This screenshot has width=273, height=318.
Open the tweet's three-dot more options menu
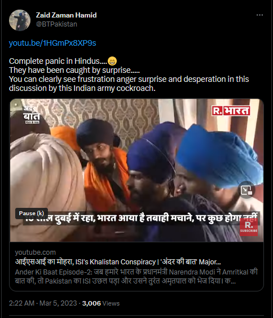[259, 15]
